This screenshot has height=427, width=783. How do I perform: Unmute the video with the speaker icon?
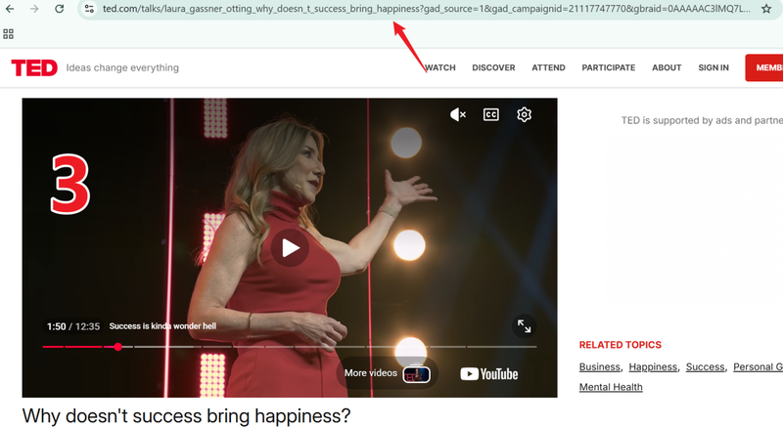pyautogui.click(x=458, y=114)
